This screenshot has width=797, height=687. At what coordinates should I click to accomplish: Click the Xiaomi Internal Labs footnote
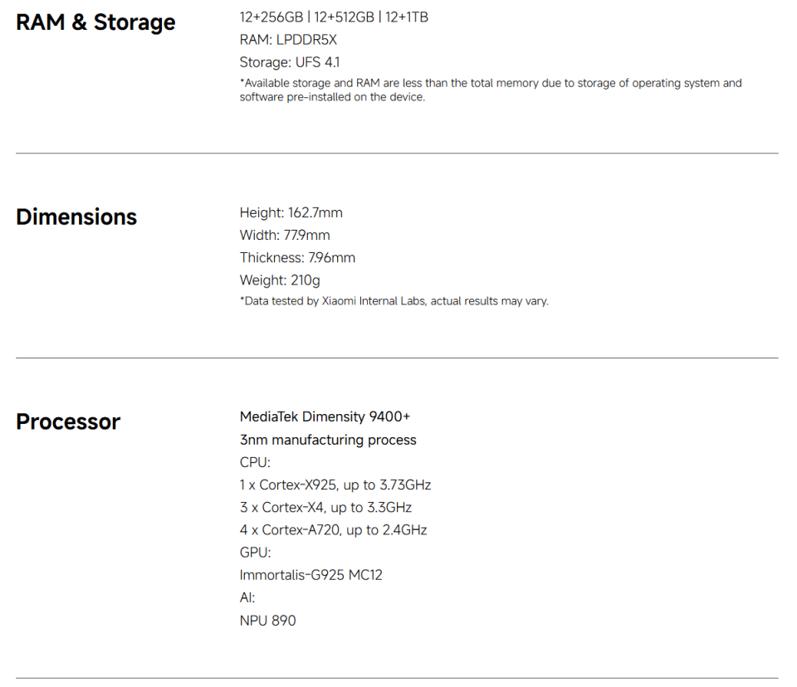[x=394, y=301]
